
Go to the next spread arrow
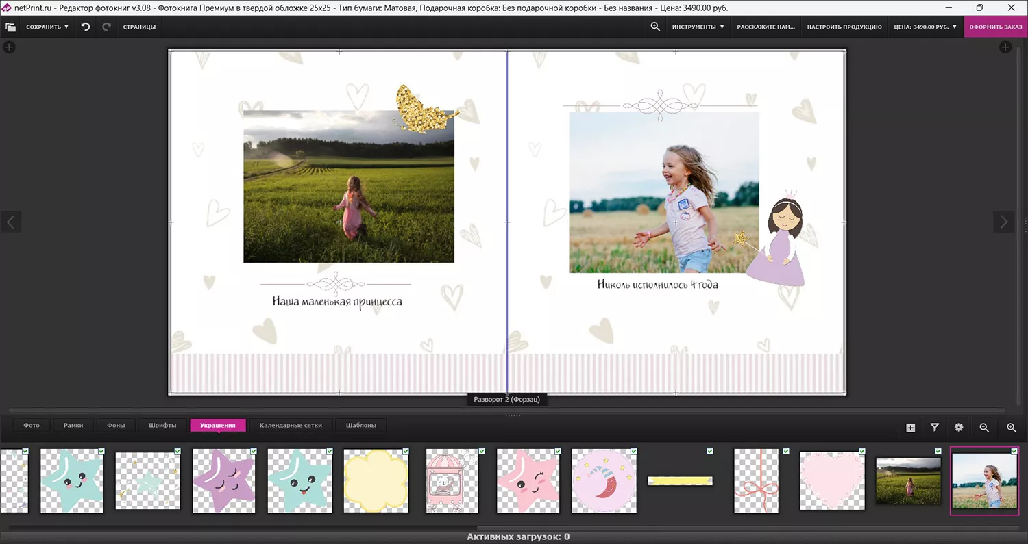[1004, 222]
